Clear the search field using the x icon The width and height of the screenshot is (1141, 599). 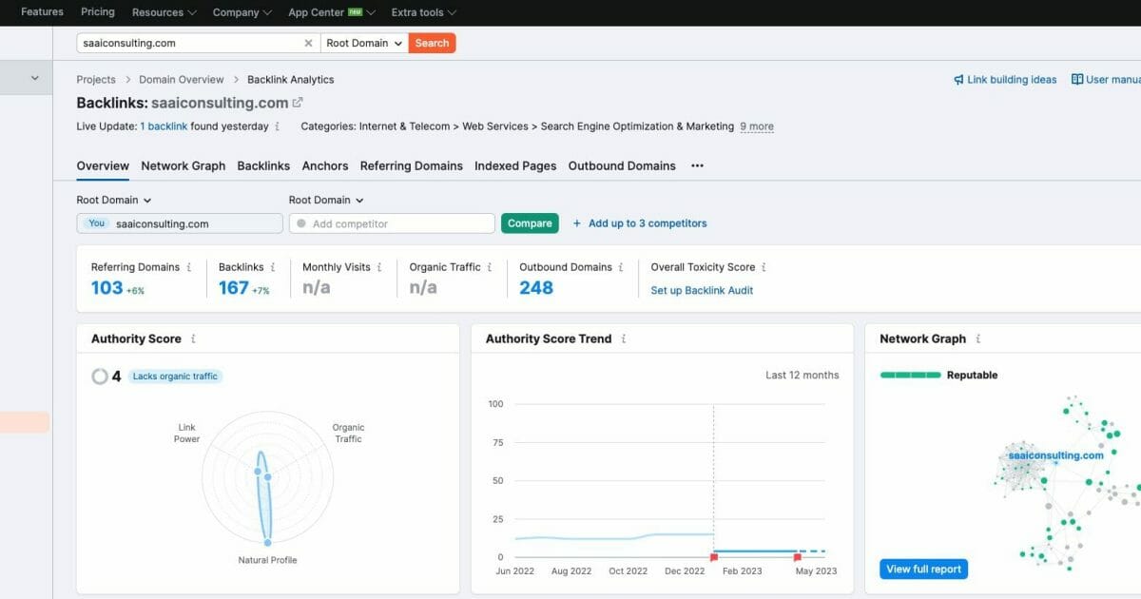tap(308, 43)
